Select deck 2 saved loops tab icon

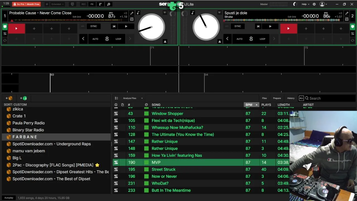coord(353,34)
